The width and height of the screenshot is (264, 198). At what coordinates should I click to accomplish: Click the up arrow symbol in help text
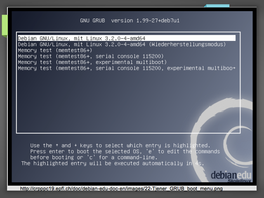point(64,146)
